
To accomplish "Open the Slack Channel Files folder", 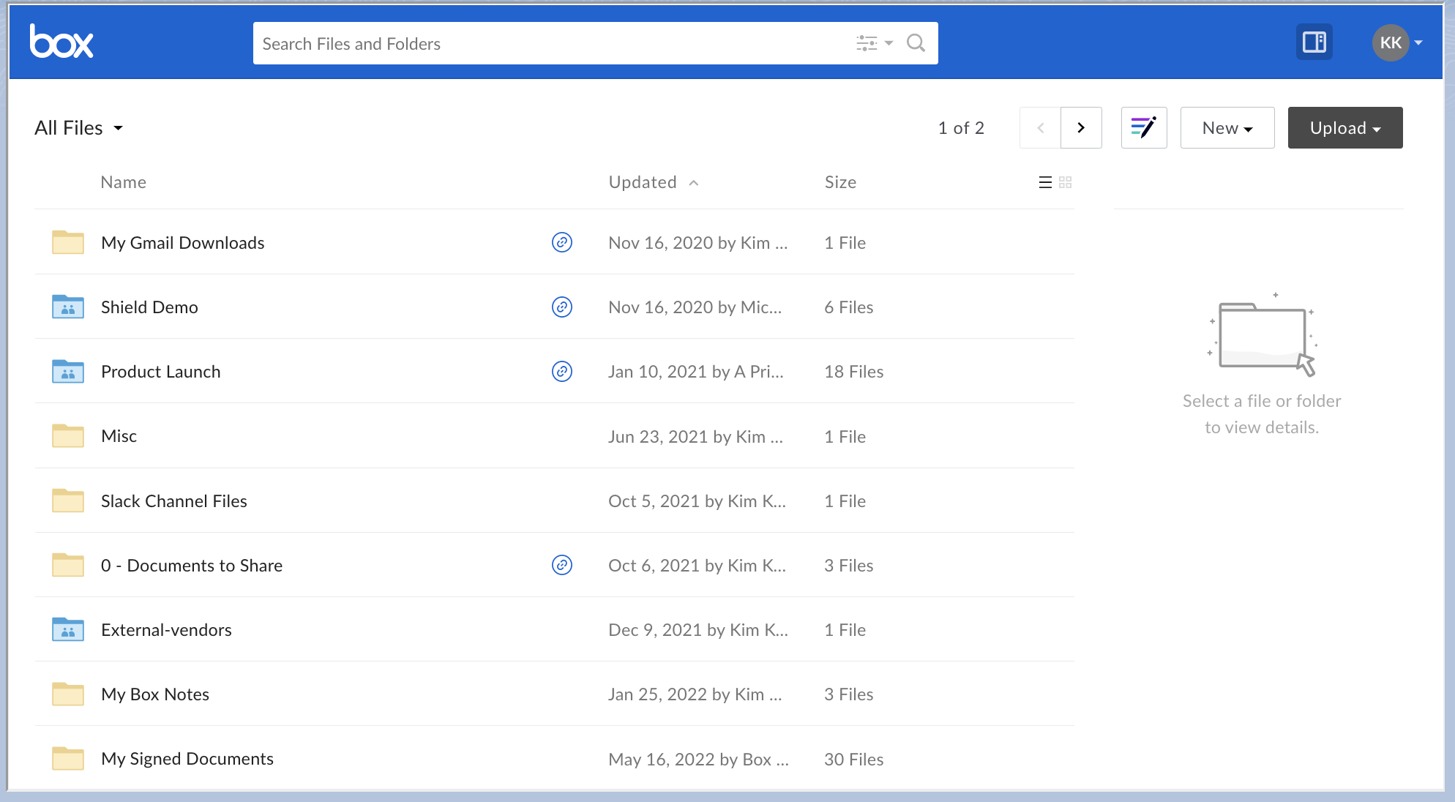I will 174,501.
